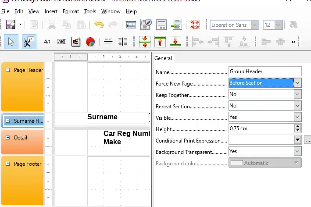Screen dimensions: 311x207
Task: Click the Save document icon
Action: point(11,25)
